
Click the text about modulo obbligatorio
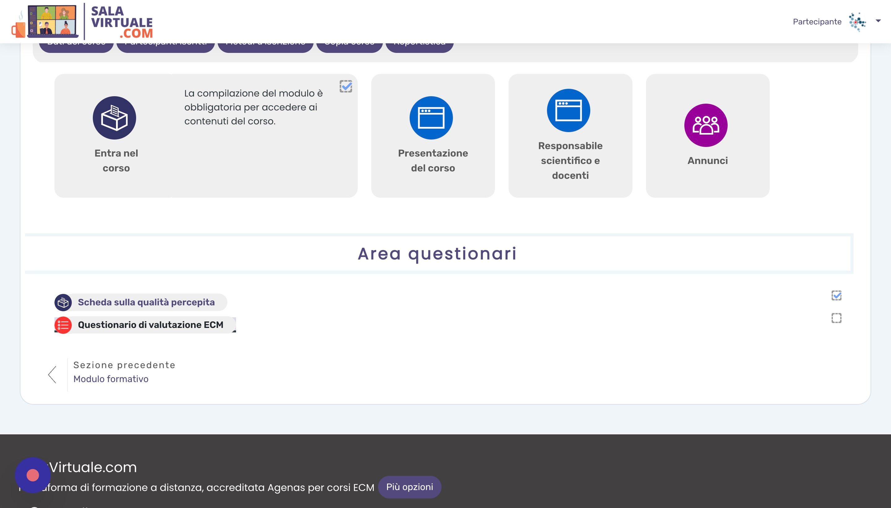(254, 107)
